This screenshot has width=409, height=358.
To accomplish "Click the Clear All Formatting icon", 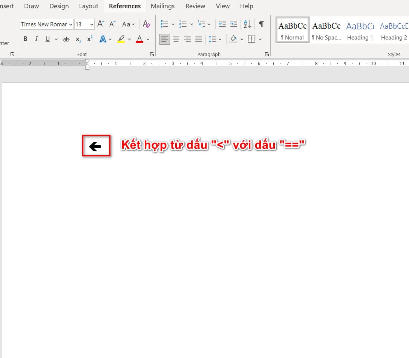I will (147, 24).
